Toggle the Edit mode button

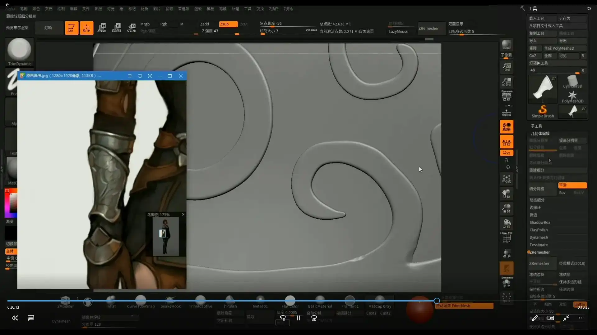tap(71, 28)
